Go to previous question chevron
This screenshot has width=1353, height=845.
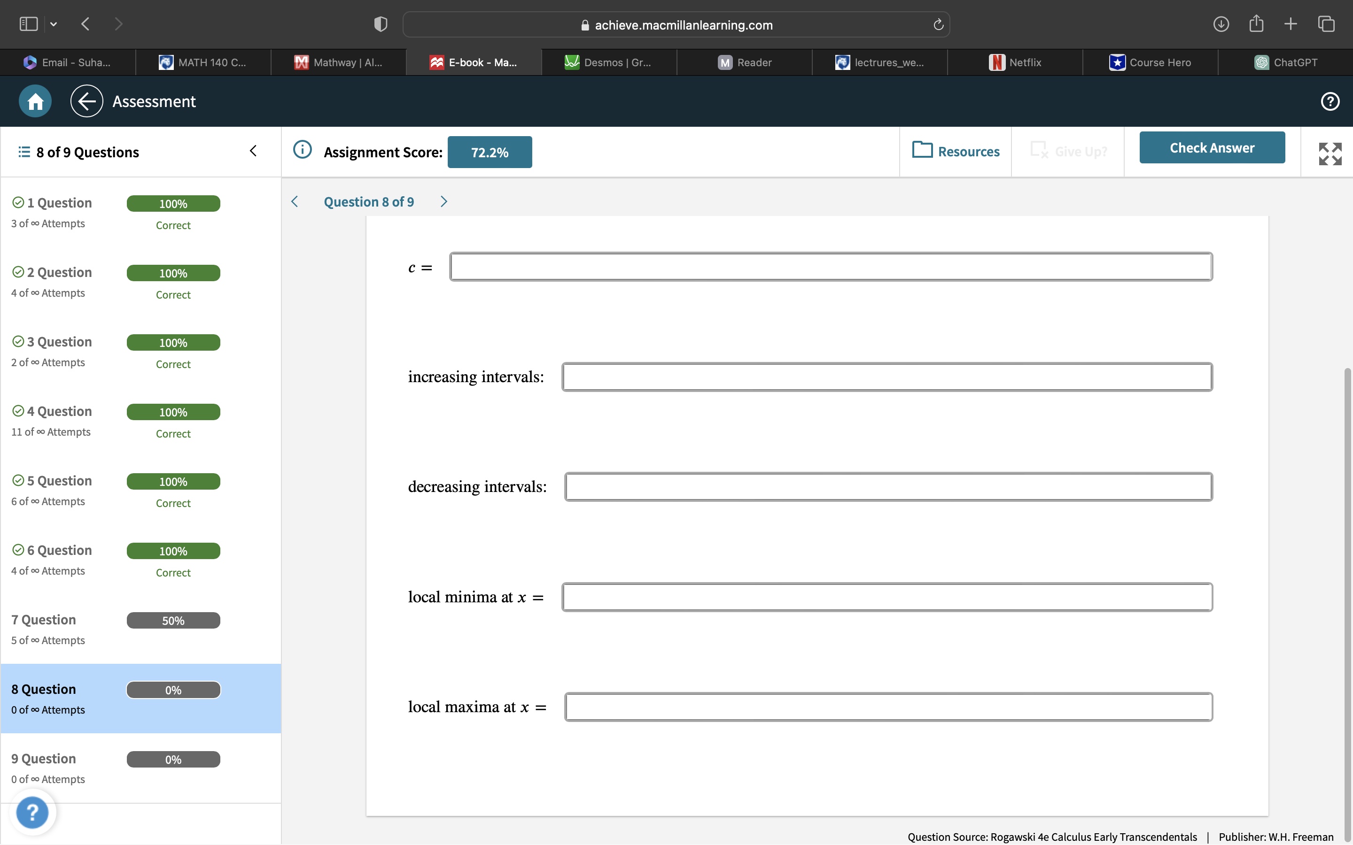(x=295, y=202)
